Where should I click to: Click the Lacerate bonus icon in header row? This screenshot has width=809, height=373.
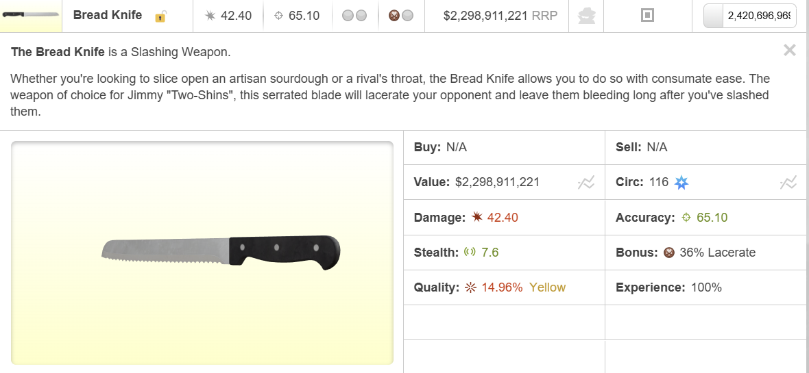pos(394,16)
